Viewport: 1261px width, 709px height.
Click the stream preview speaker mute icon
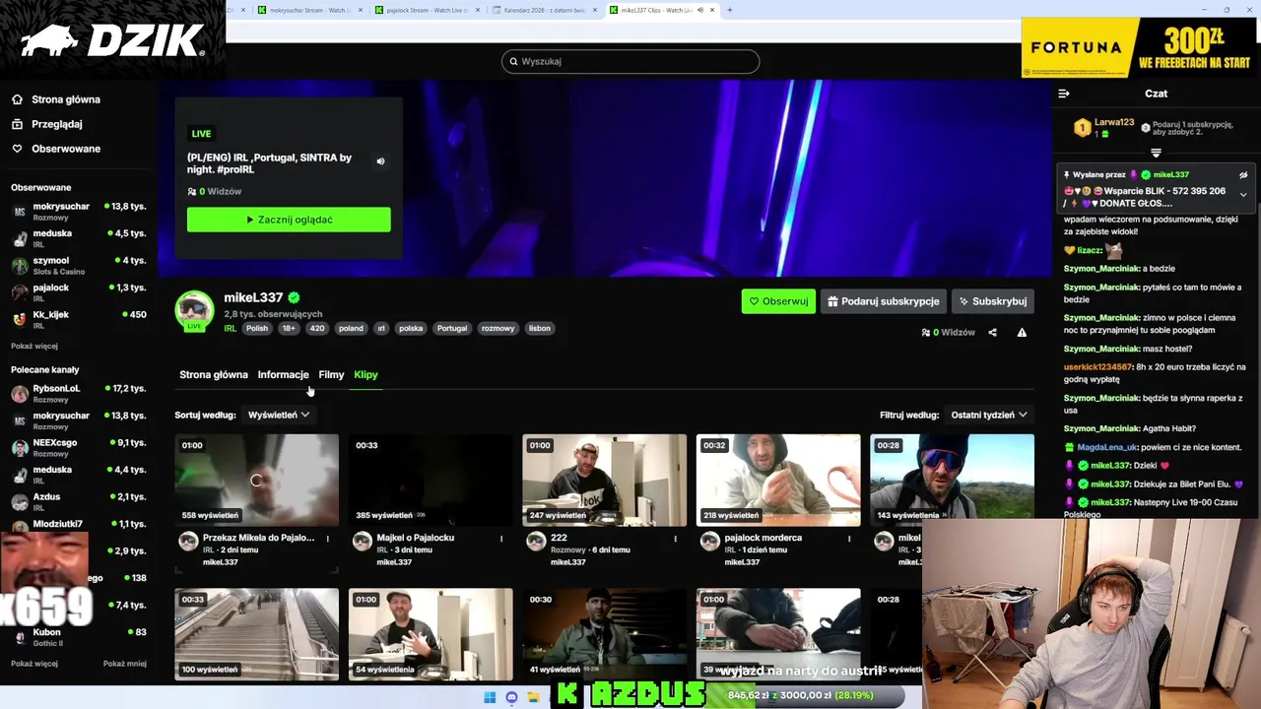(x=380, y=161)
